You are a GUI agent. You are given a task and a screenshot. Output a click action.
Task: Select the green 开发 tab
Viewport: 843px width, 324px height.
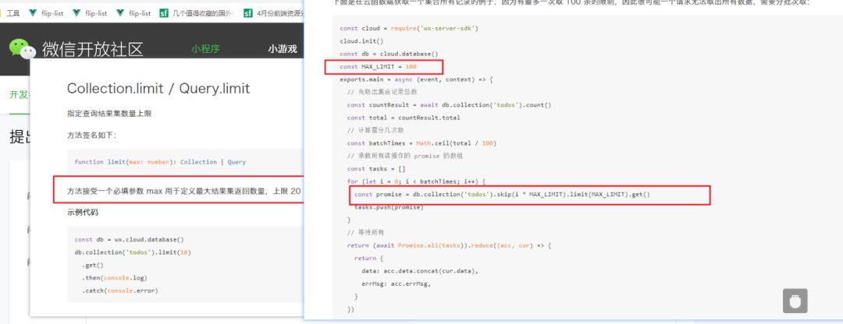[x=19, y=95]
